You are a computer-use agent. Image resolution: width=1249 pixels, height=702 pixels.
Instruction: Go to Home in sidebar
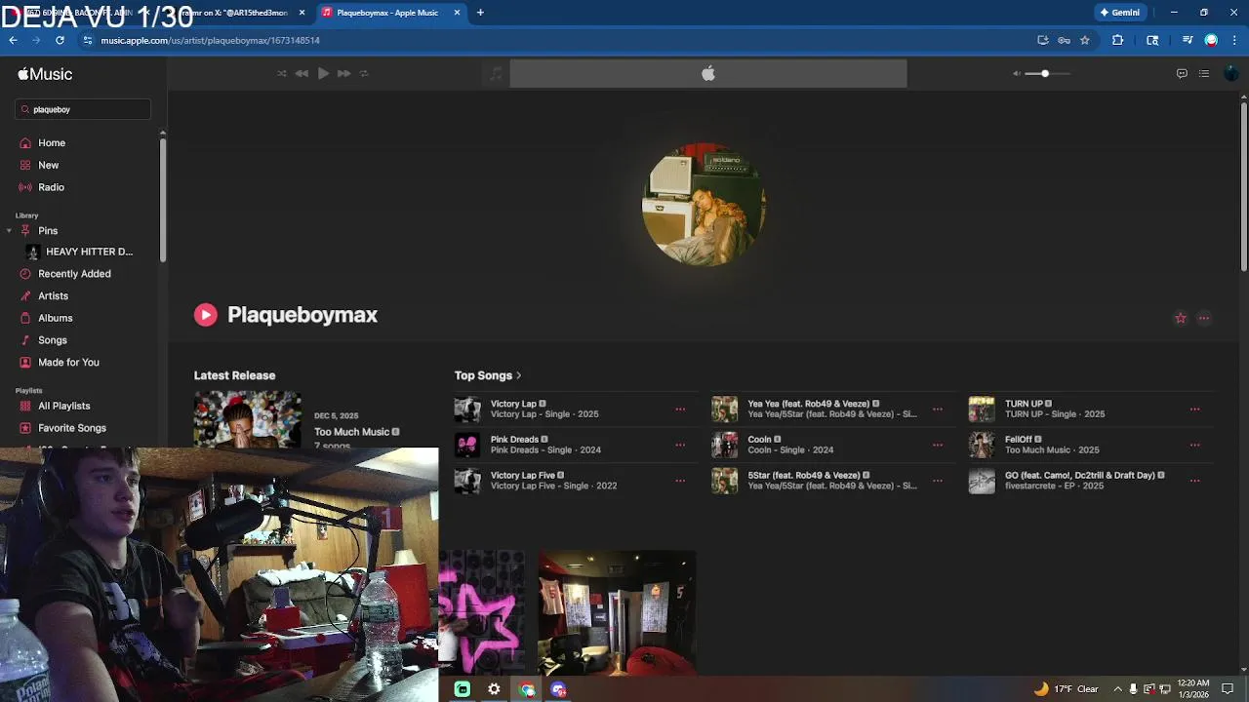click(52, 142)
